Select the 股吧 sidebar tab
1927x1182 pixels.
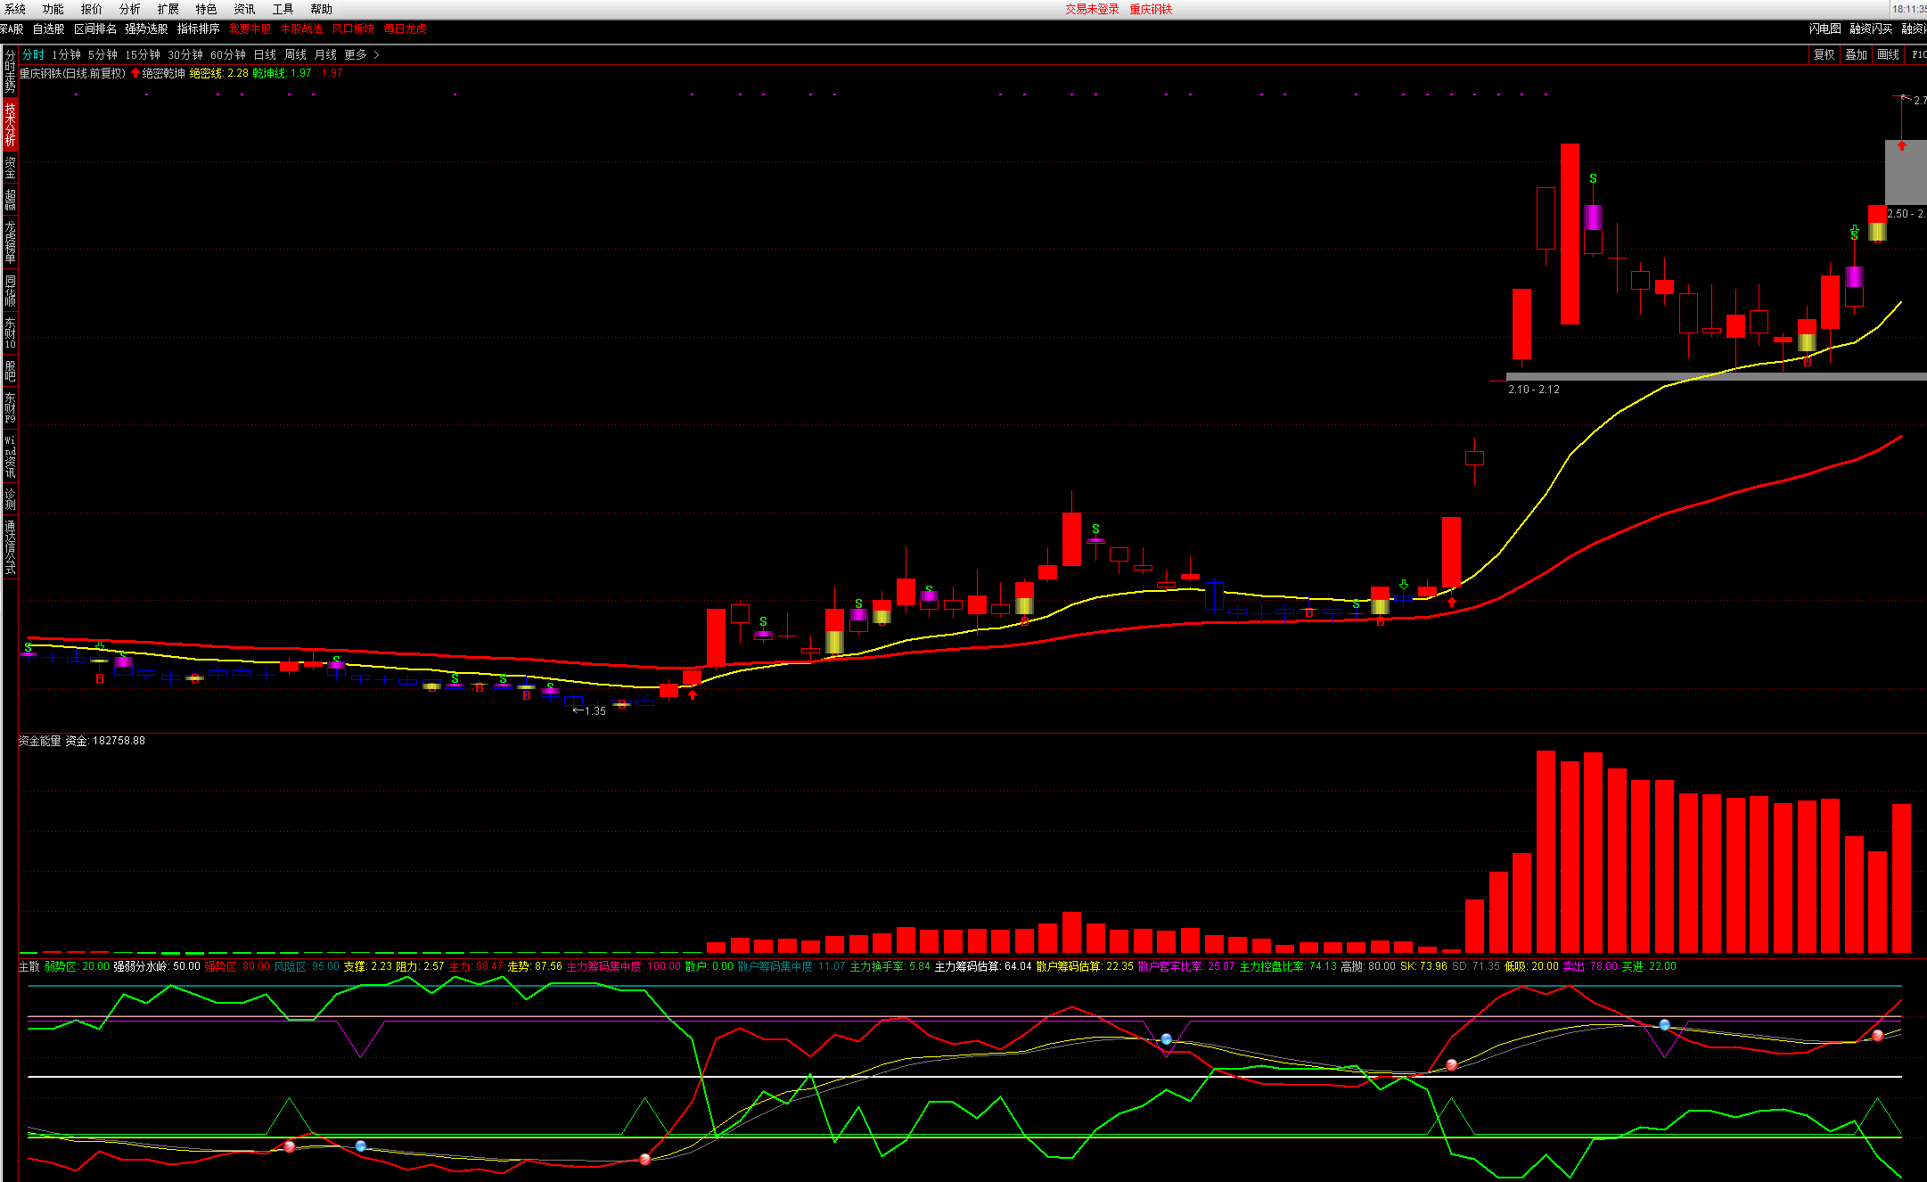coord(10,370)
